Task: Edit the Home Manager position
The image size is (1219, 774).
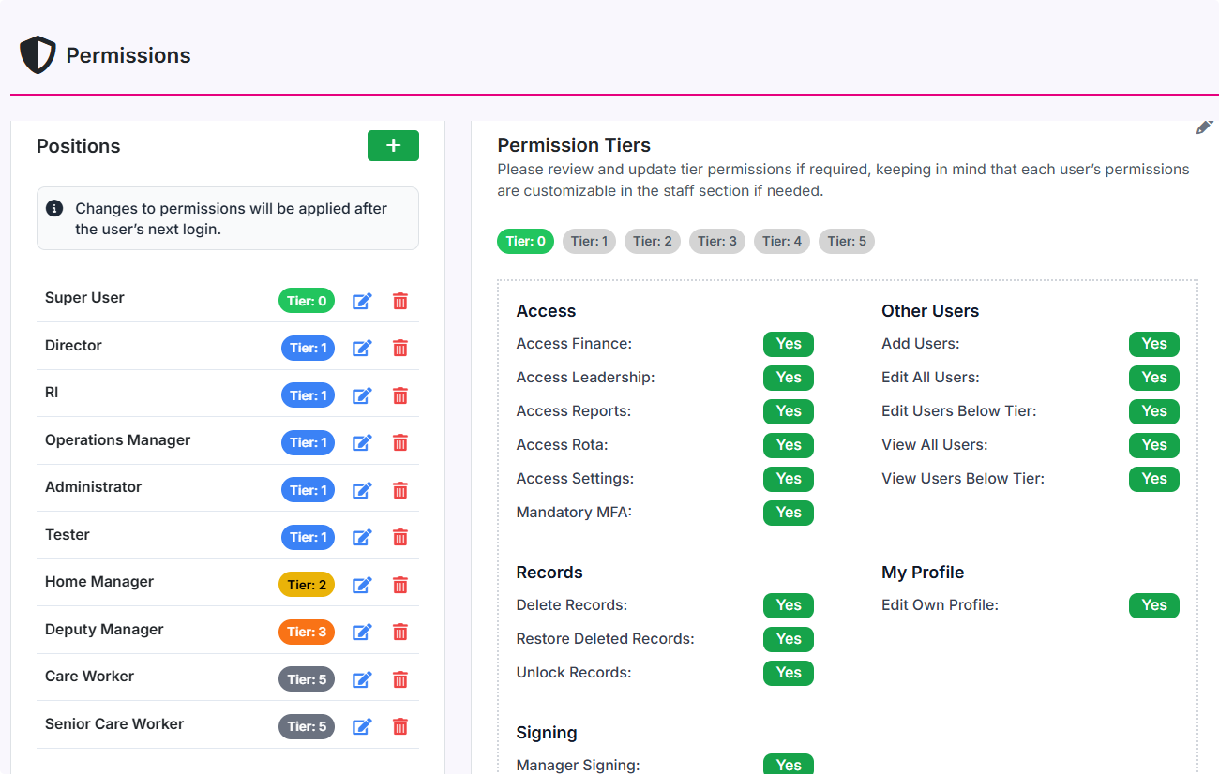Action: tap(362, 585)
